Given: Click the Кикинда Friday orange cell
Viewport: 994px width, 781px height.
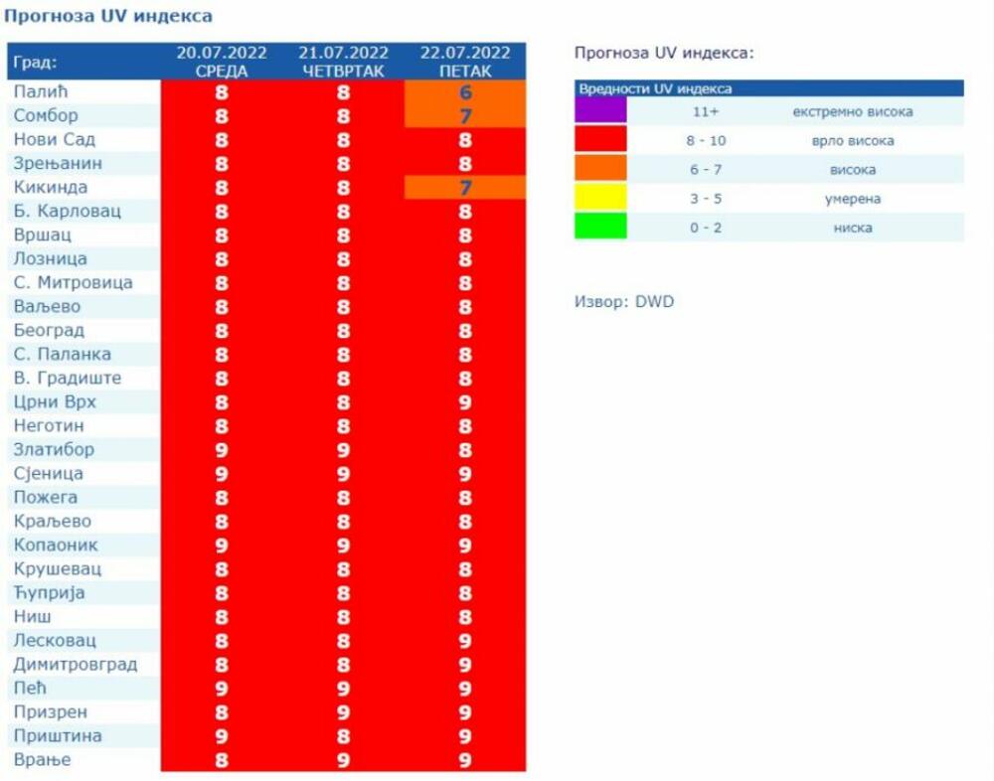Looking at the screenshot, I should [465, 187].
